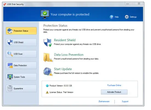151x110 pixels.
Task: Click the 'Product Version: 6.0.0.126' text
Action: click(61, 86)
